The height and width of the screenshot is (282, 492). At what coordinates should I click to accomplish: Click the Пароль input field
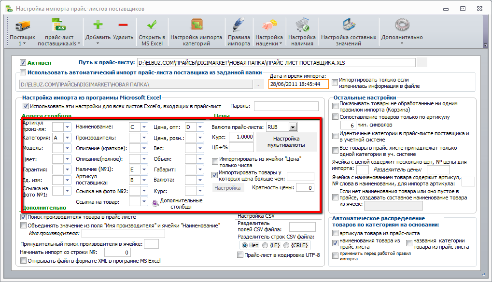tap(286, 106)
